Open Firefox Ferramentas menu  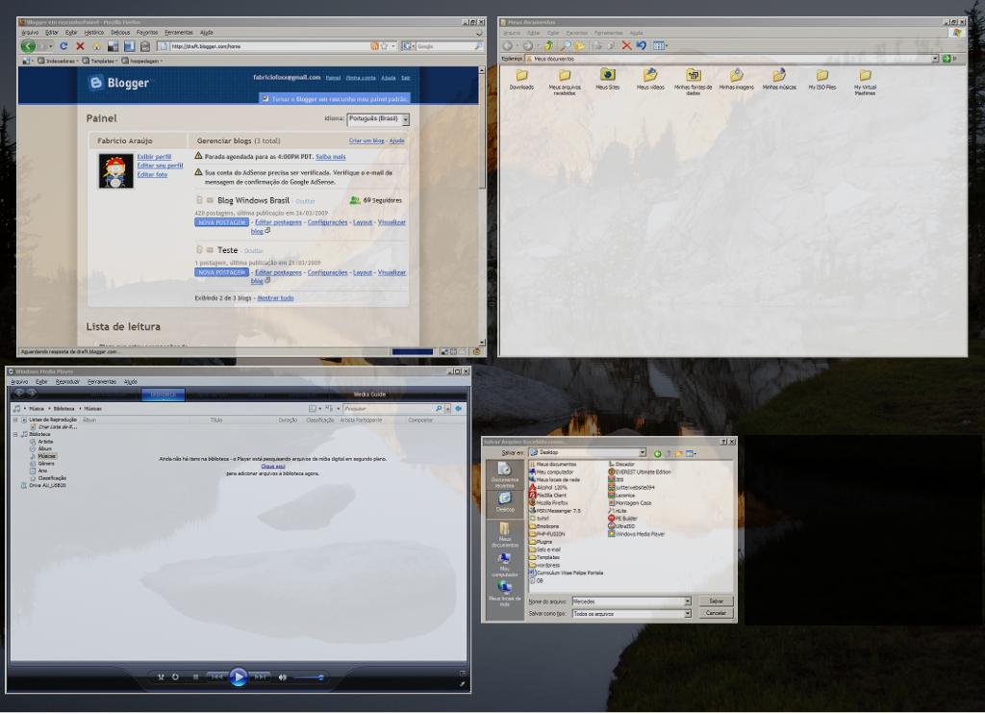click(178, 33)
